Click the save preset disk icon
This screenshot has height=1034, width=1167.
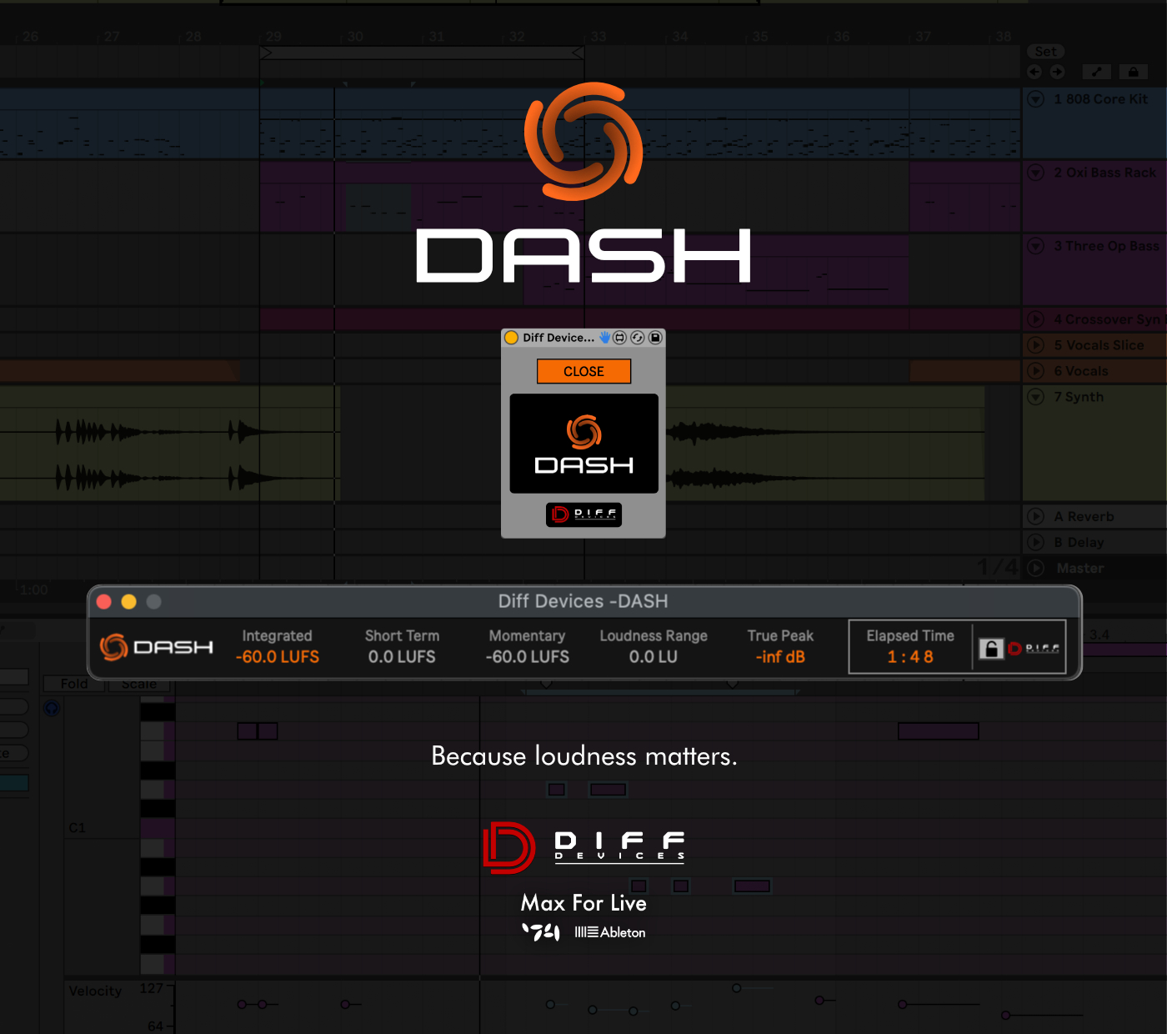655,338
